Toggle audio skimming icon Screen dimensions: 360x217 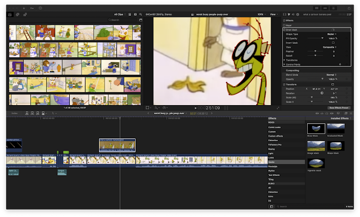click(x=322, y=114)
